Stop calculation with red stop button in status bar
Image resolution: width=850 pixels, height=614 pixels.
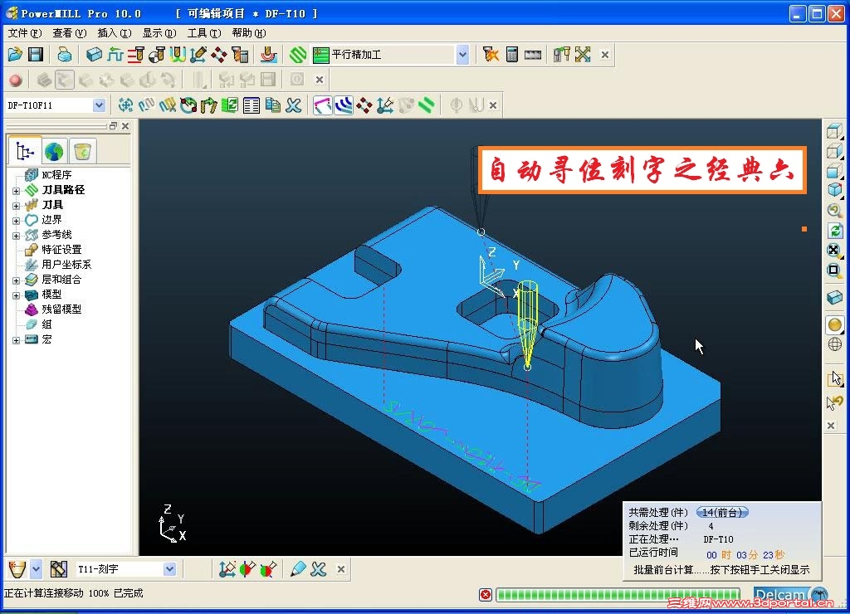pos(485,595)
